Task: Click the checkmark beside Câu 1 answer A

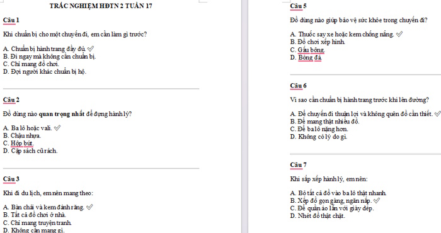Action: (91, 49)
